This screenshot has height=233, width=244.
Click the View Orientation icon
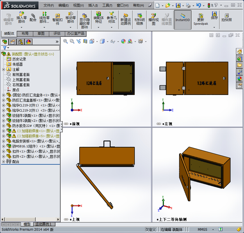pyautogui.click(x=92, y=41)
